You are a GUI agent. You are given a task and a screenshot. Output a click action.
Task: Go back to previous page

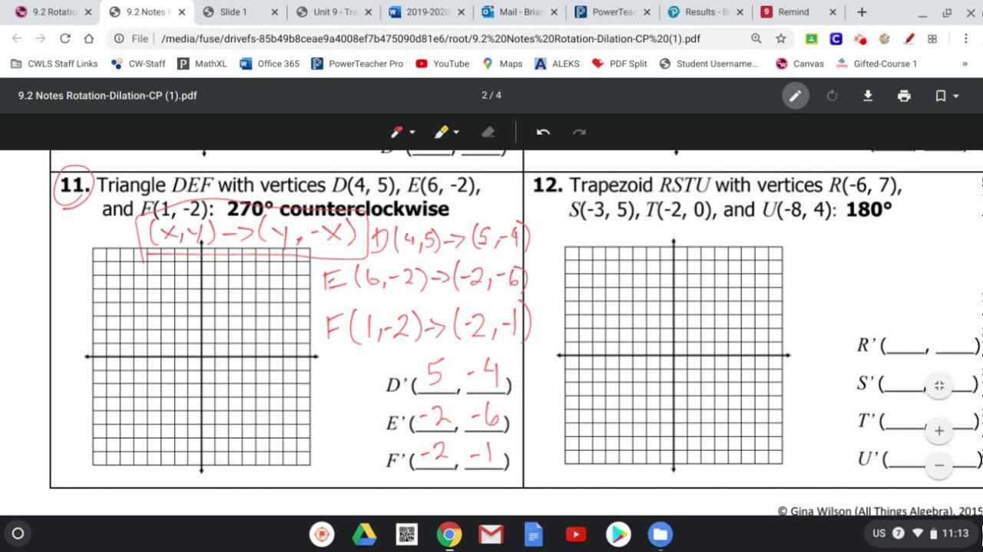click(x=17, y=38)
